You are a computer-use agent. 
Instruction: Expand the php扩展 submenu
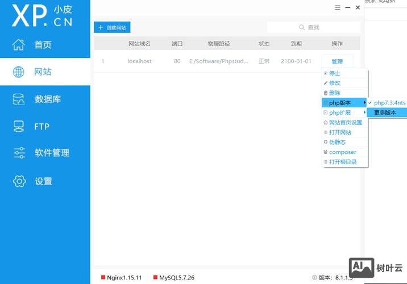coord(344,112)
